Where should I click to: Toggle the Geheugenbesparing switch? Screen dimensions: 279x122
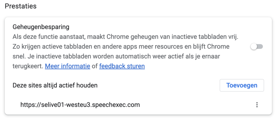pos(256,47)
